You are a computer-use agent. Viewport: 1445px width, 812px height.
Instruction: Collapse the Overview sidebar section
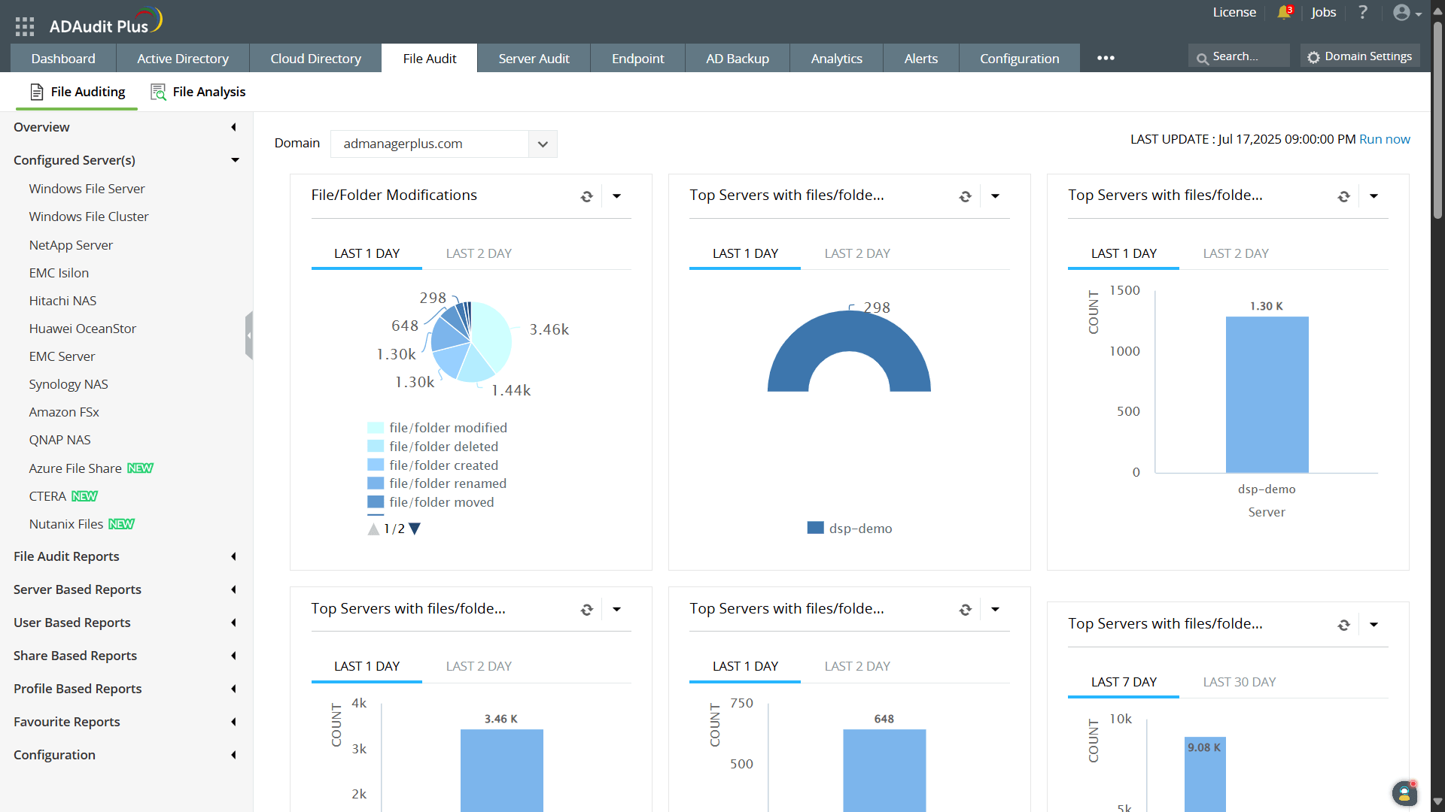tap(233, 127)
